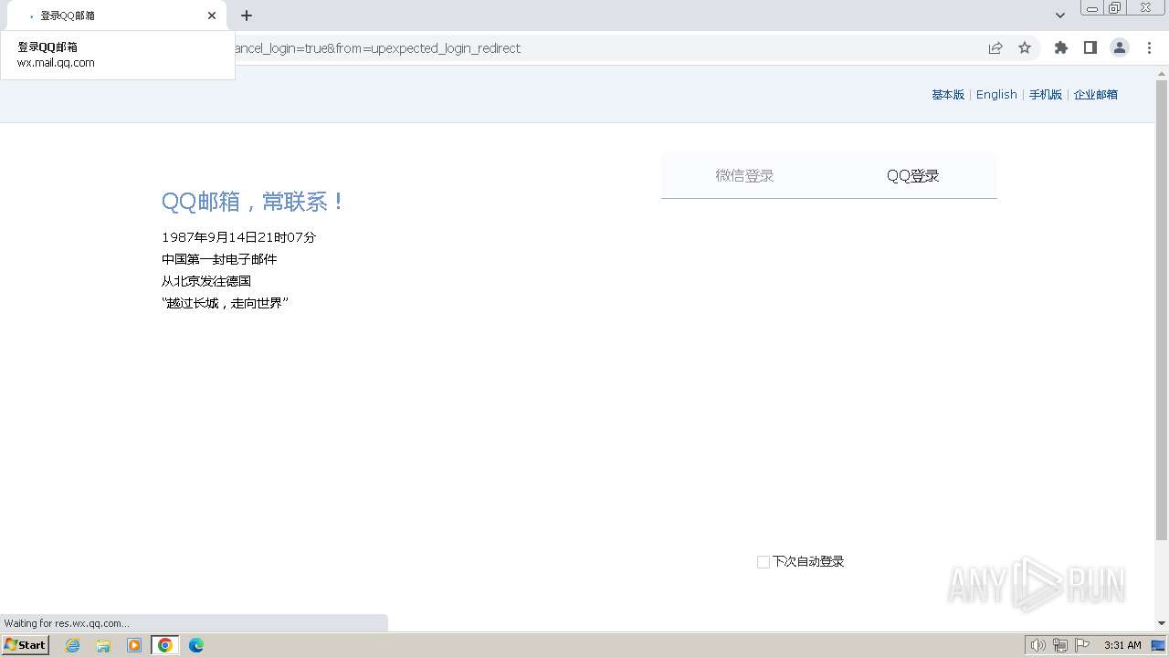Click the page's vertical scrollbar

pyautogui.click(x=1162, y=310)
